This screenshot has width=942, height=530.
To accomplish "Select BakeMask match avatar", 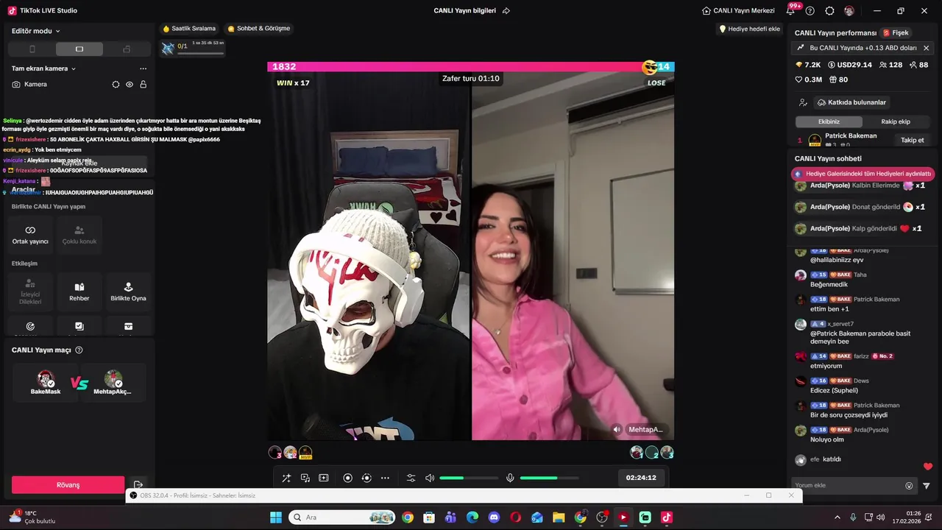I will [46, 382].
